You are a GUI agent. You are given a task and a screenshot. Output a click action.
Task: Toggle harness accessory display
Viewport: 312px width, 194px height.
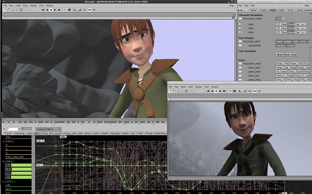(x=281, y=45)
